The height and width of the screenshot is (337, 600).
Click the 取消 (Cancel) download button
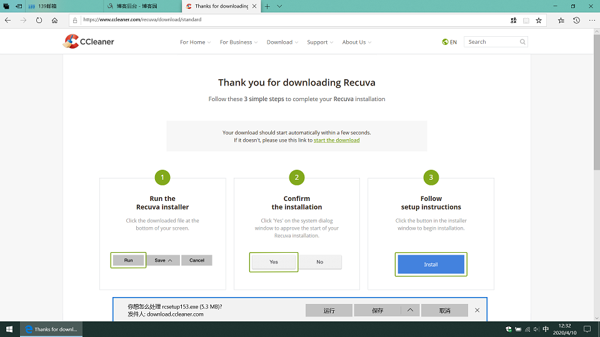pos(444,310)
